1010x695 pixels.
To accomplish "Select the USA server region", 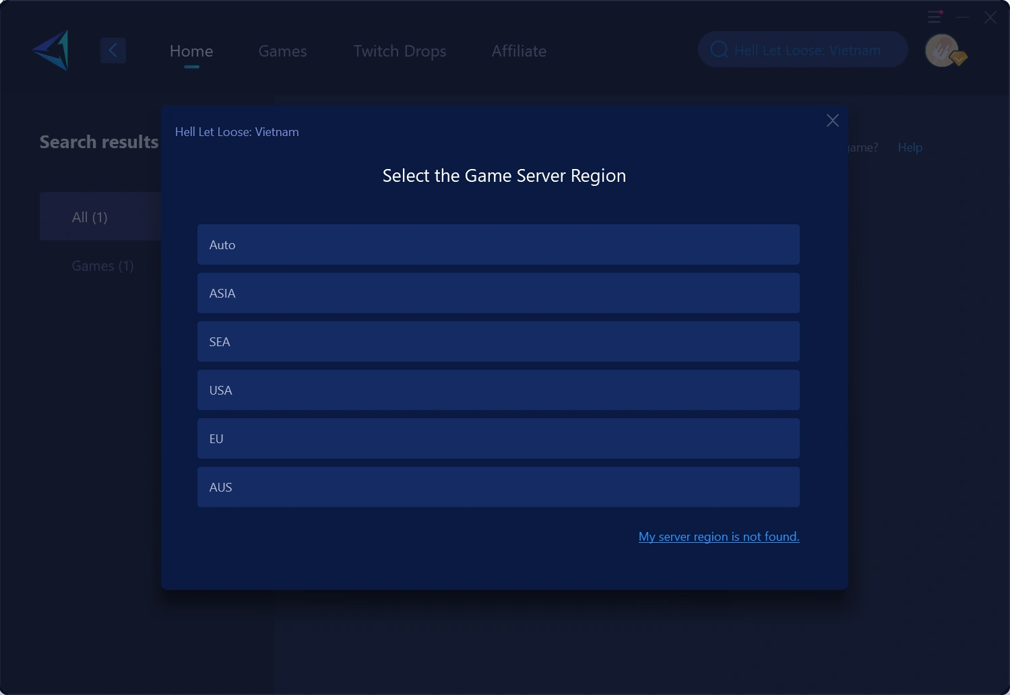I will pyautogui.click(x=499, y=390).
